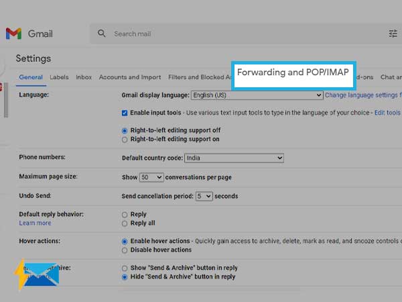
Task: Open the Labels settings tab
Action: tap(59, 77)
